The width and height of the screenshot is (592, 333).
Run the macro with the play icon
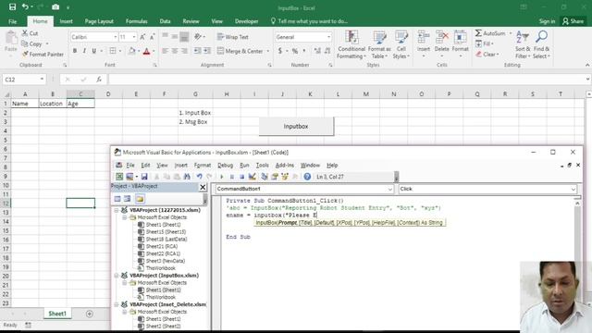click(222, 177)
